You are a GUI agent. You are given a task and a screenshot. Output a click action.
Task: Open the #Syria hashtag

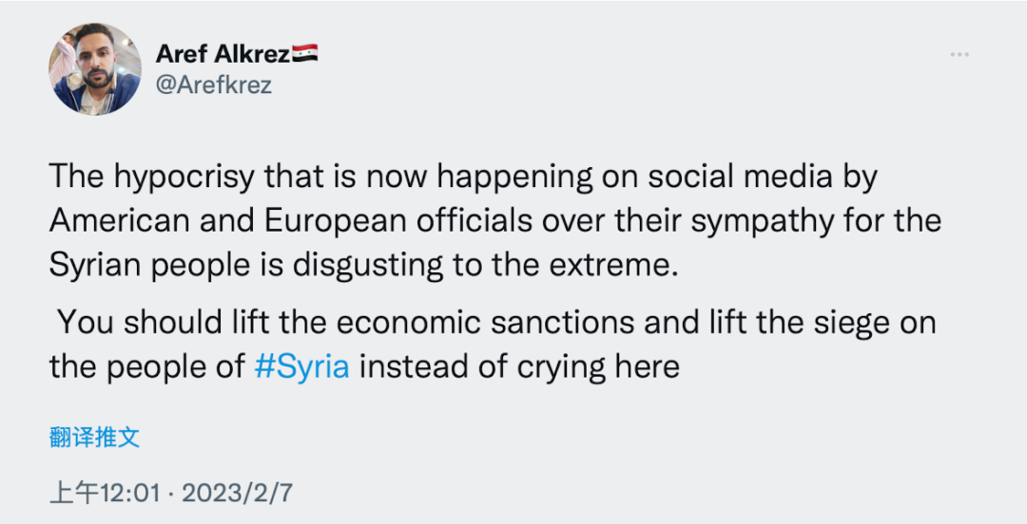[x=301, y=366]
